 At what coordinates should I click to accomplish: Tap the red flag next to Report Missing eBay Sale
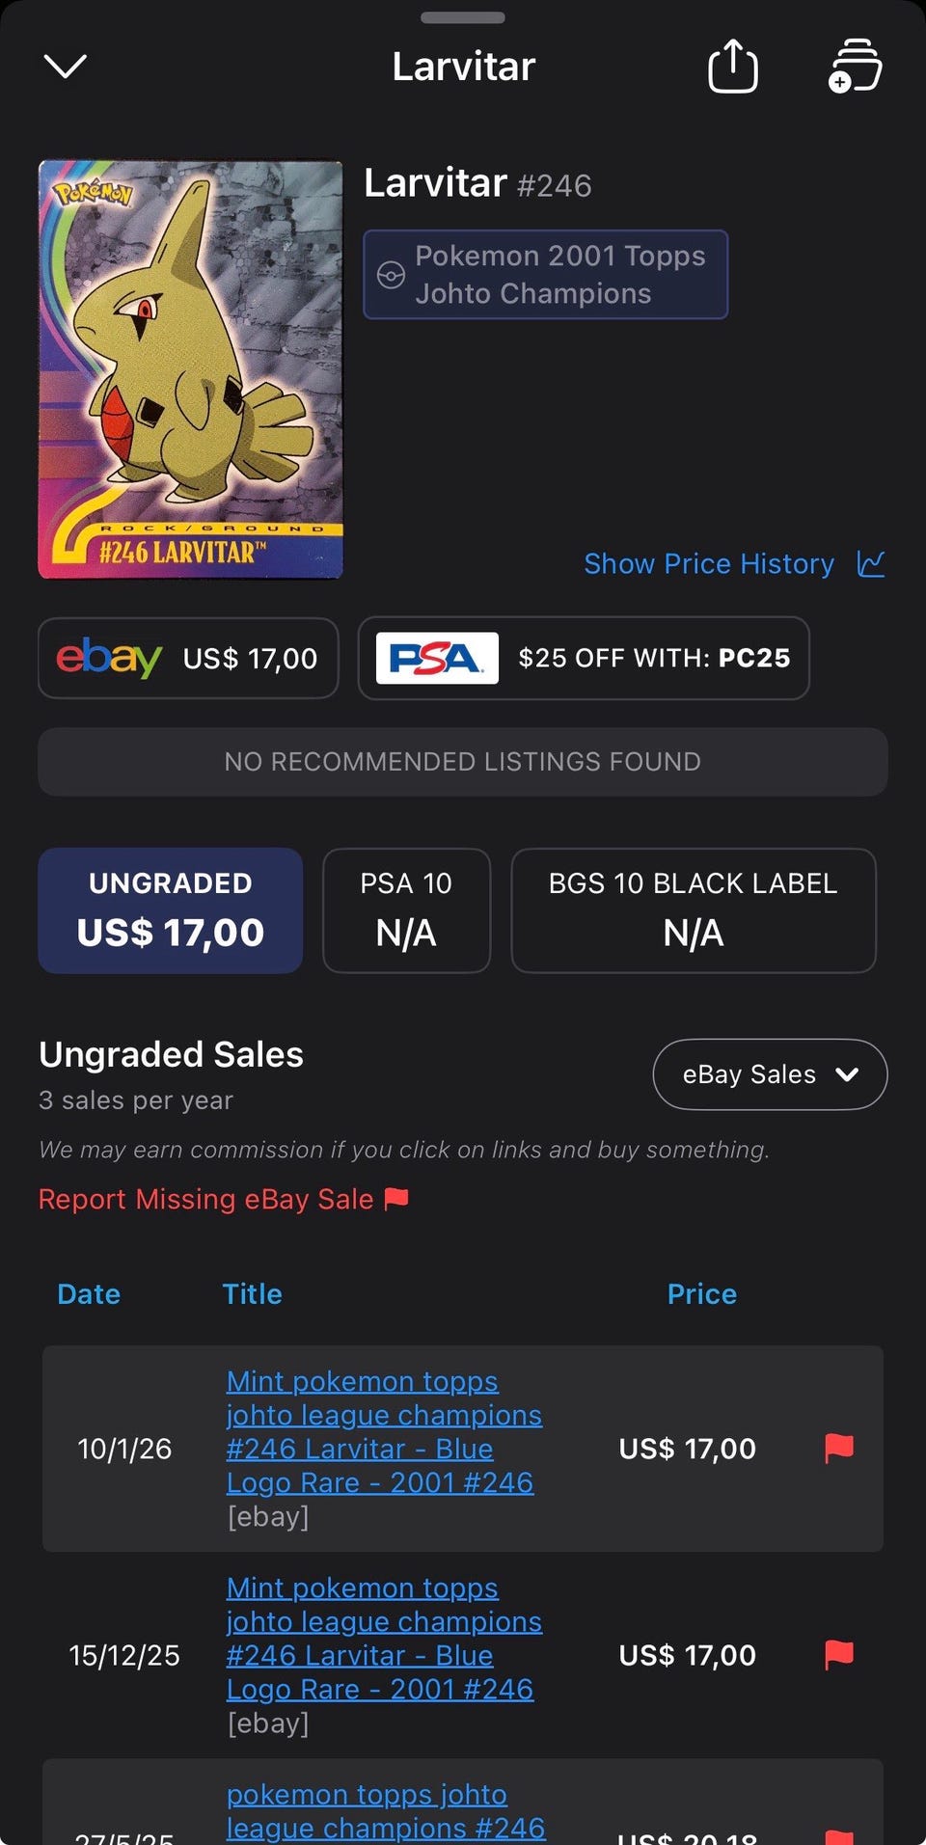point(396,1199)
